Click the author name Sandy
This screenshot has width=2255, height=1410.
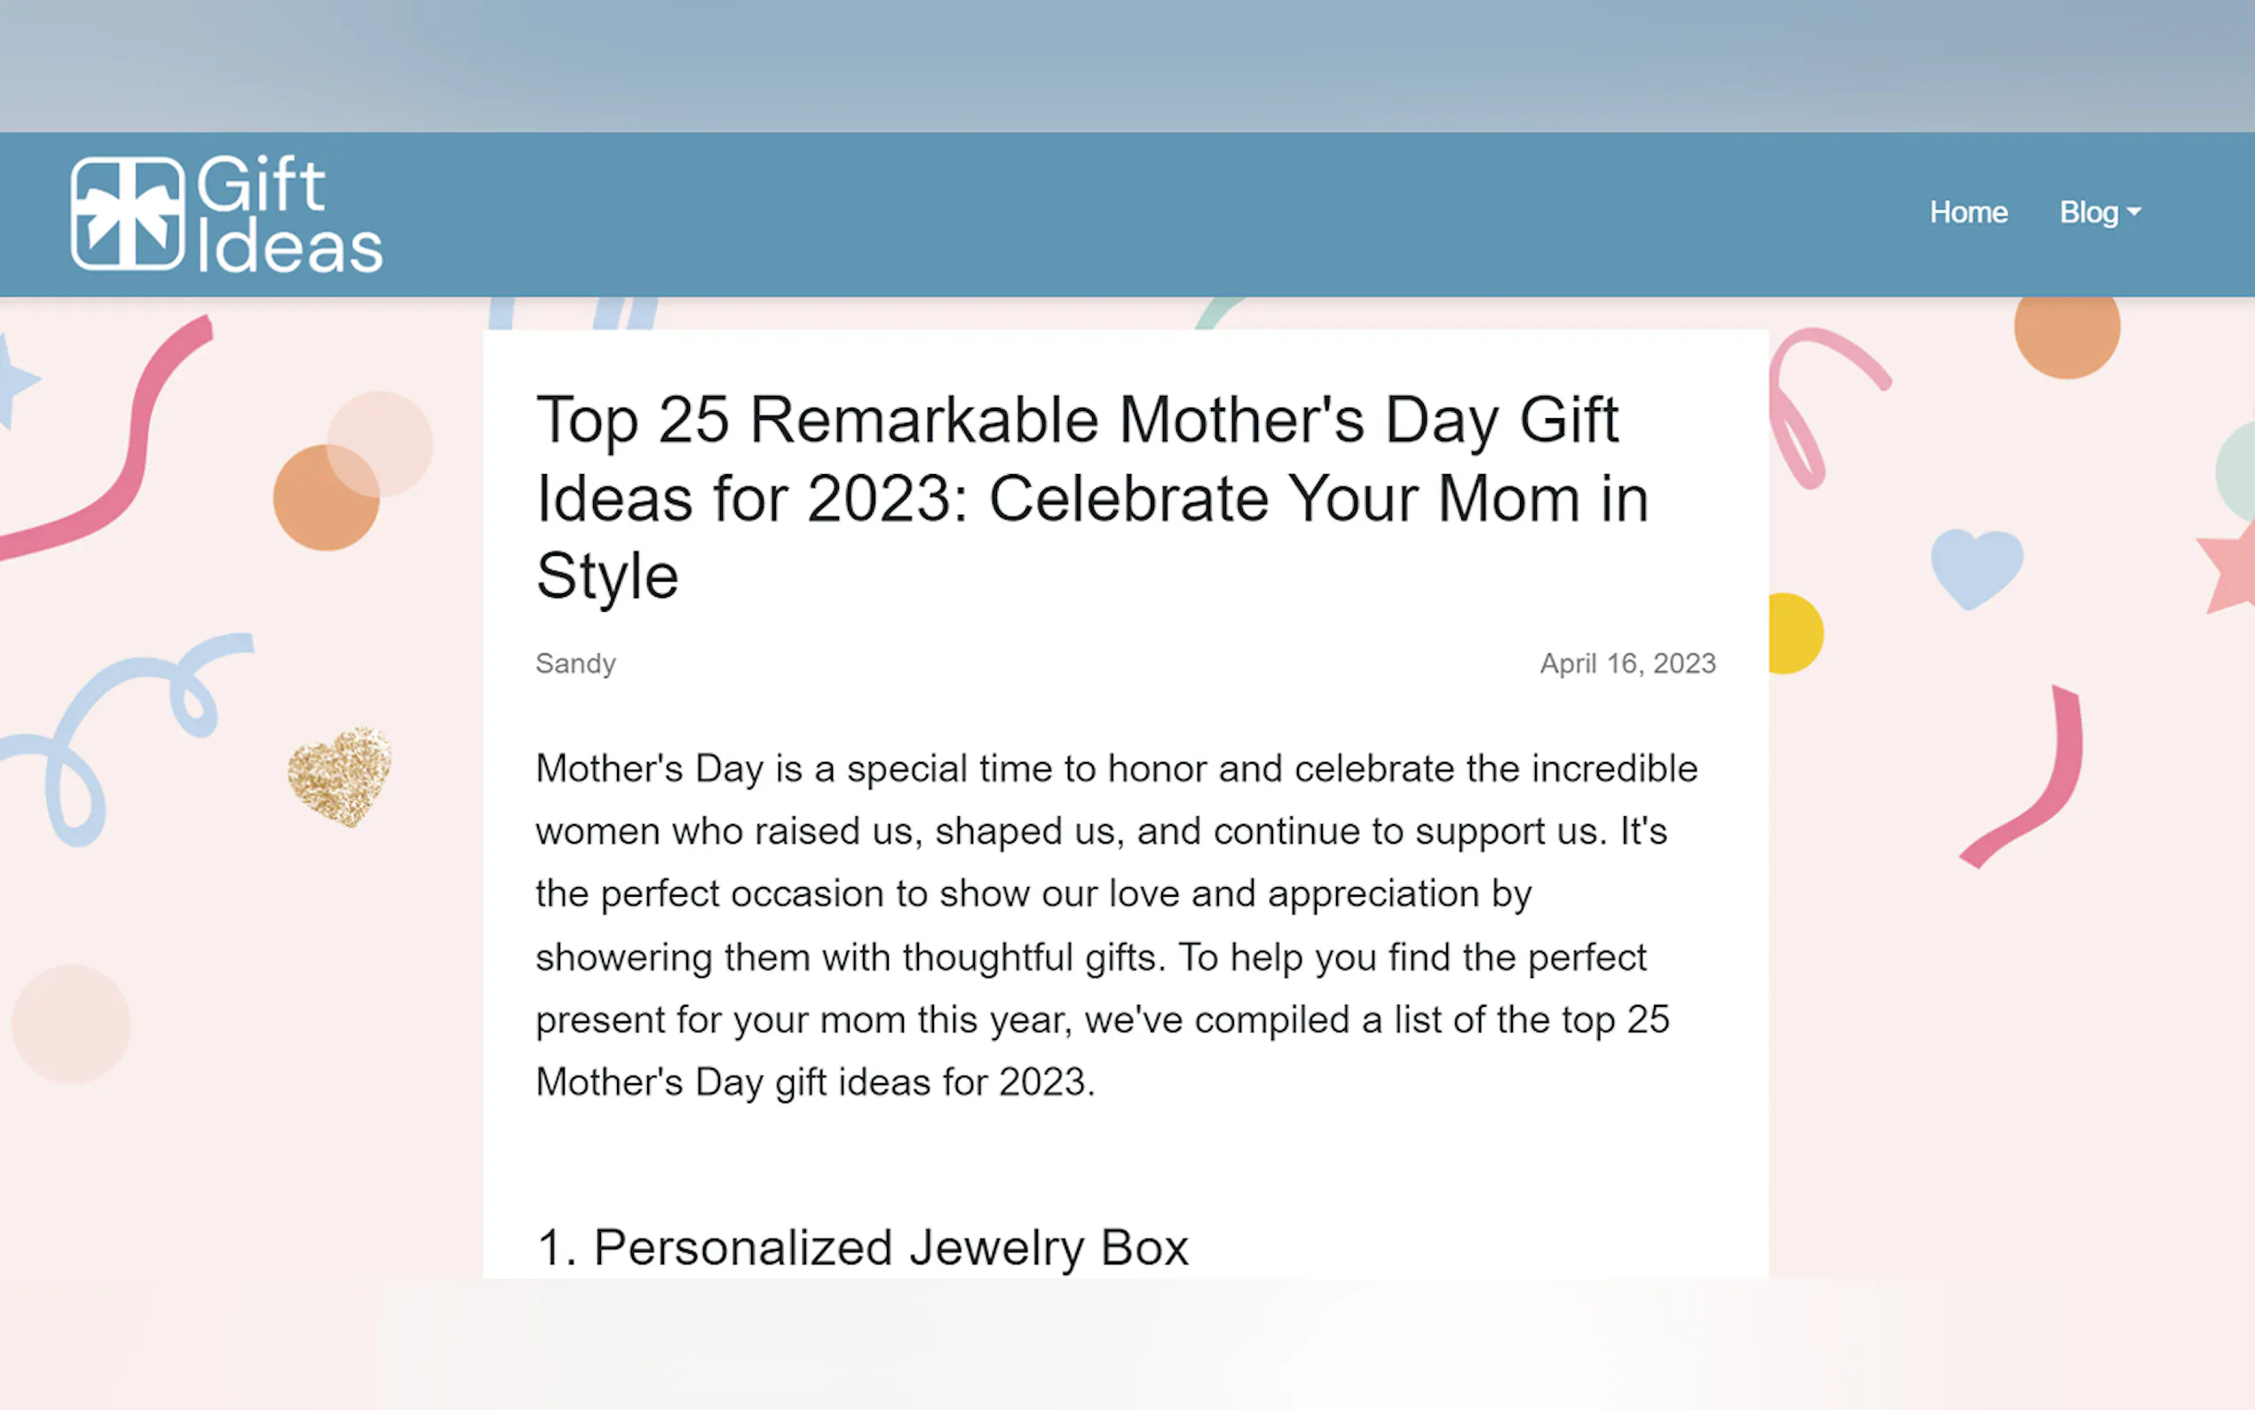tap(575, 663)
